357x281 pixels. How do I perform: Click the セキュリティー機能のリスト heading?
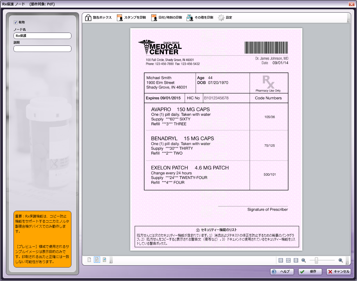coord(216,230)
